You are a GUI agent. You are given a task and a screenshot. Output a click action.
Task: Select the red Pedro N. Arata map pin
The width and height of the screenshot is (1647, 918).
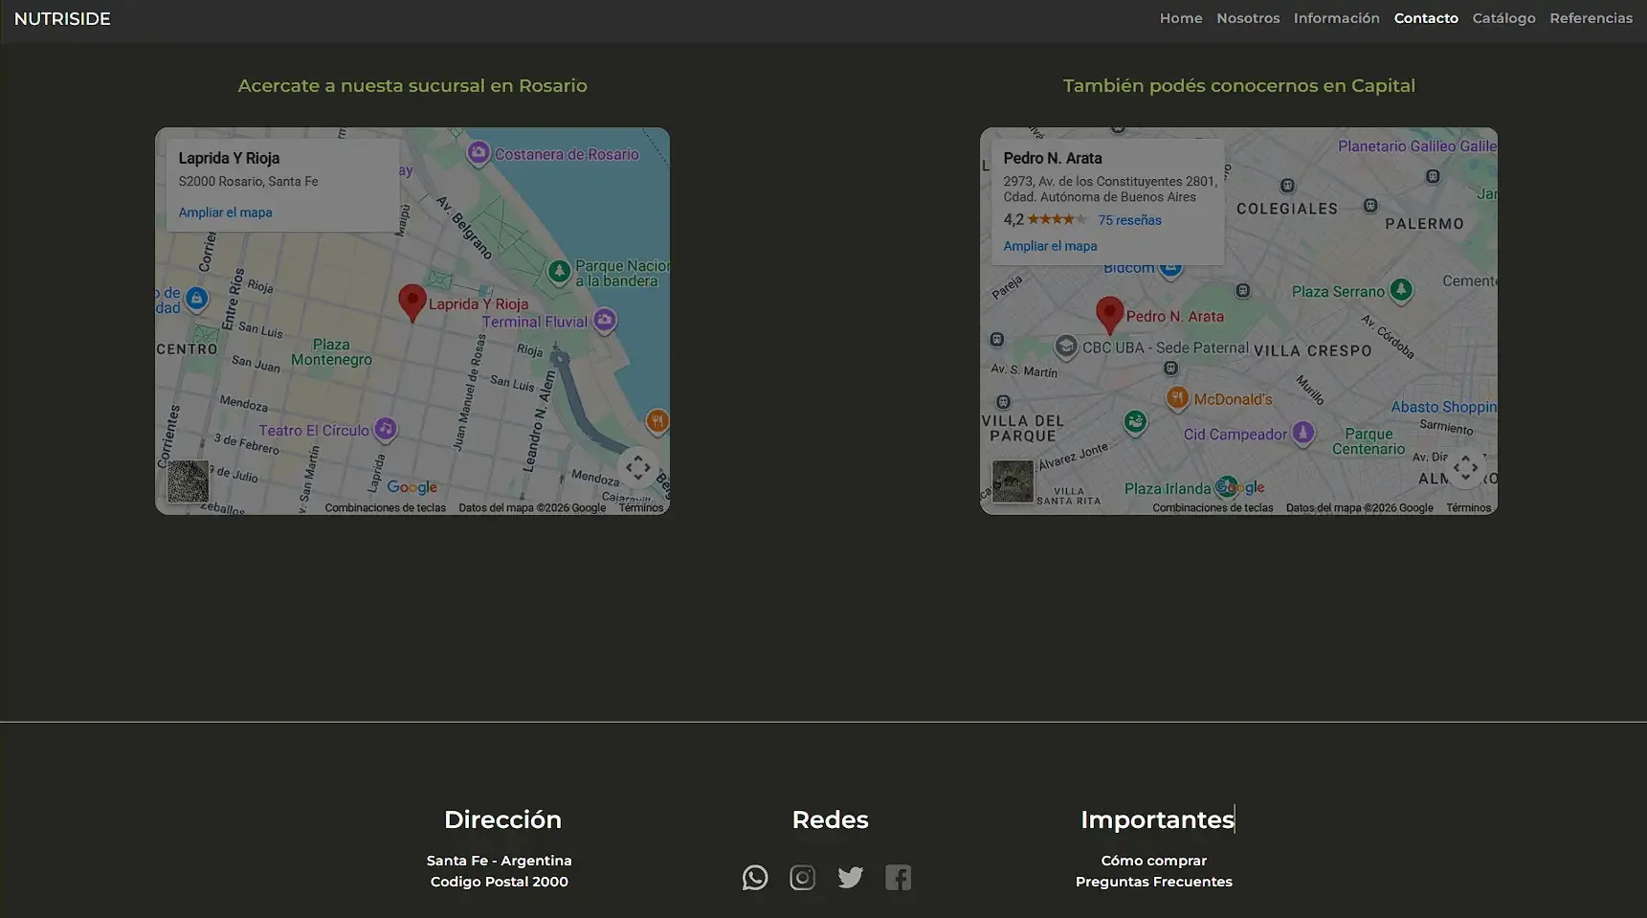click(x=1109, y=315)
